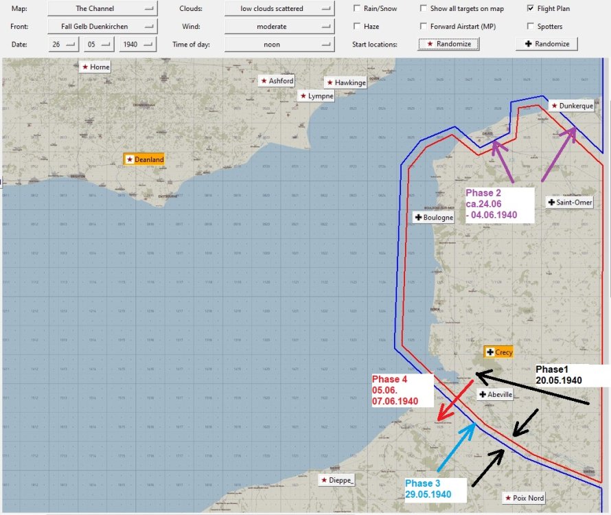Screen dimensions: 611x515
Task: Select the Dunkerque airfield marker
Action: [x=572, y=106]
